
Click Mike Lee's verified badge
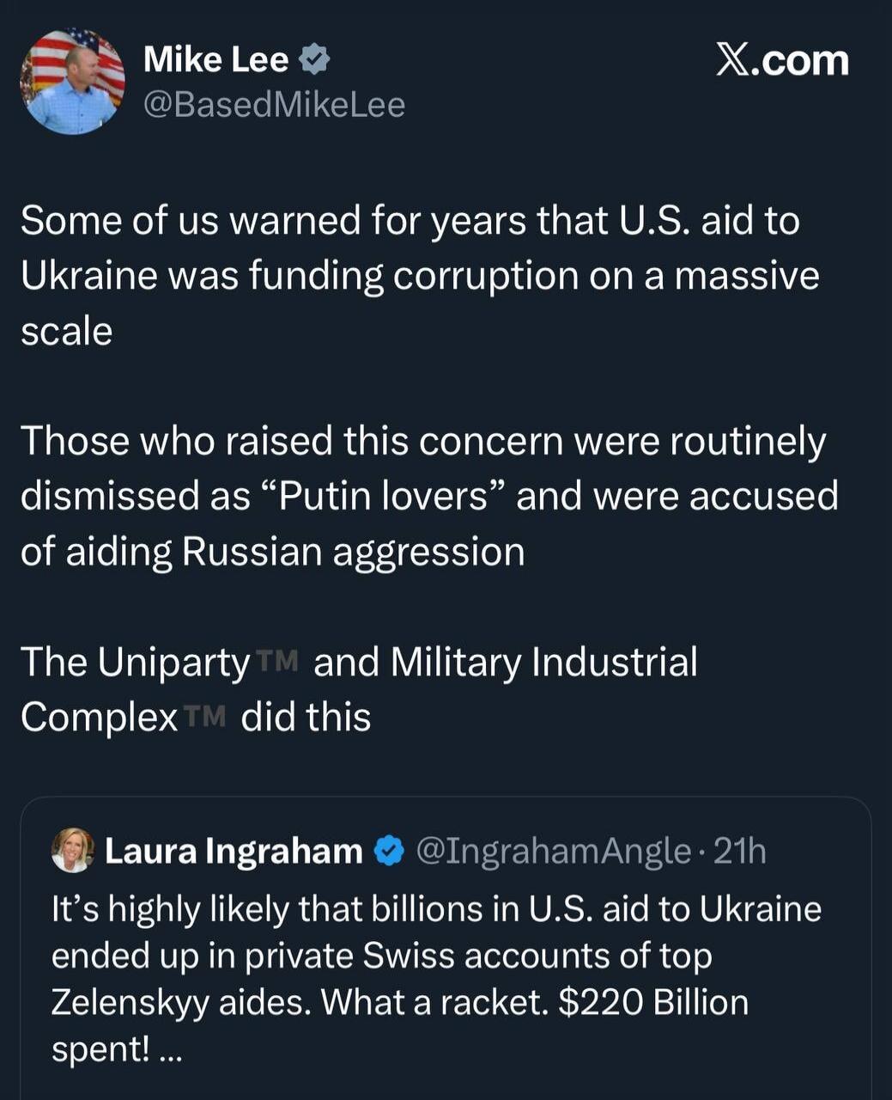313,57
